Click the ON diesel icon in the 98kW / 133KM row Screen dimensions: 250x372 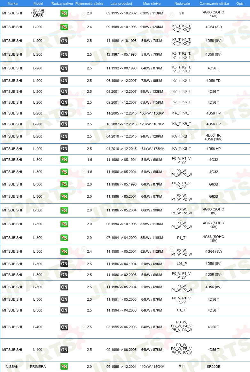click(x=64, y=91)
